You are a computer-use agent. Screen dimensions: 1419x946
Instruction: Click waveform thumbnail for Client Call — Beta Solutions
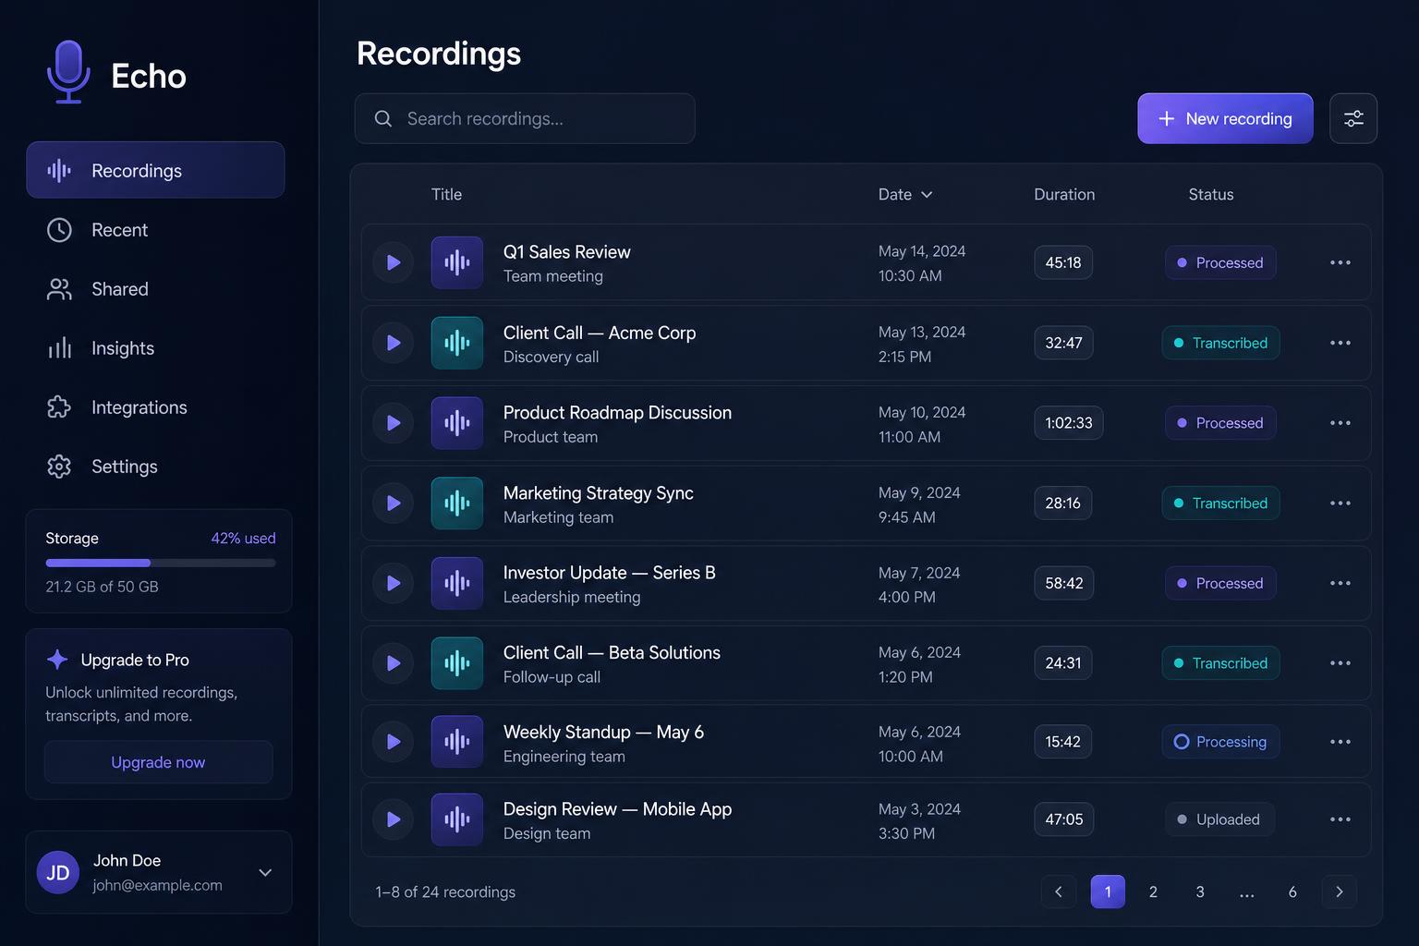[457, 663]
